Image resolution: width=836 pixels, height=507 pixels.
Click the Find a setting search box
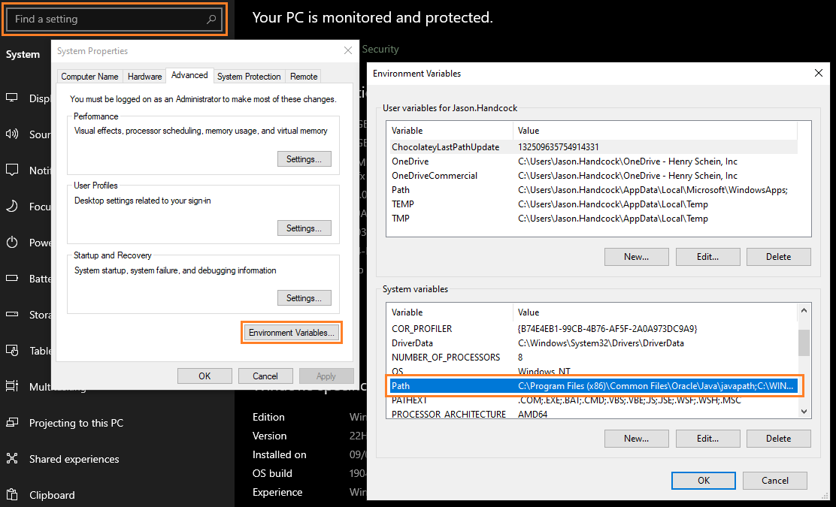coord(105,20)
